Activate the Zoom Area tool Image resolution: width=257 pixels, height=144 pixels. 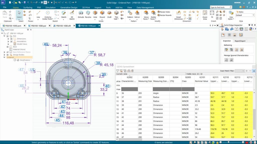click(x=205, y=15)
